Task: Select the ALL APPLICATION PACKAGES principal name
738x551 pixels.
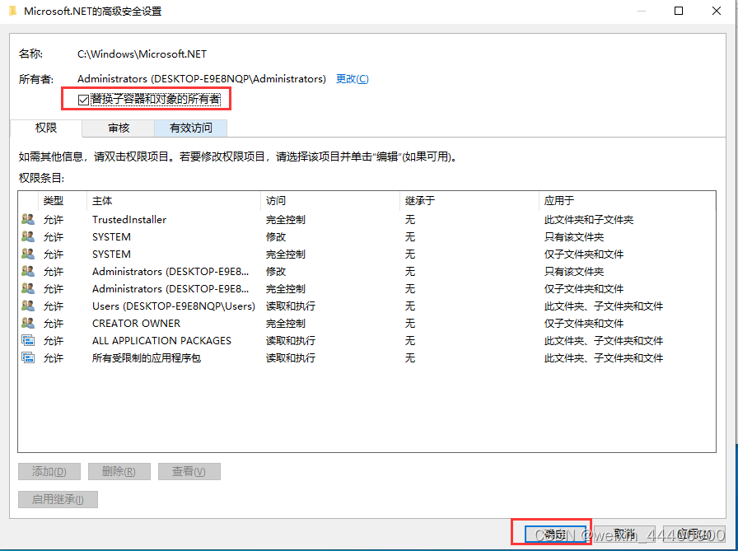Action: click(161, 341)
